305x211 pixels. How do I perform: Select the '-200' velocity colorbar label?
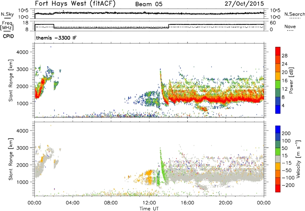pyautogui.click(x=288, y=185)
